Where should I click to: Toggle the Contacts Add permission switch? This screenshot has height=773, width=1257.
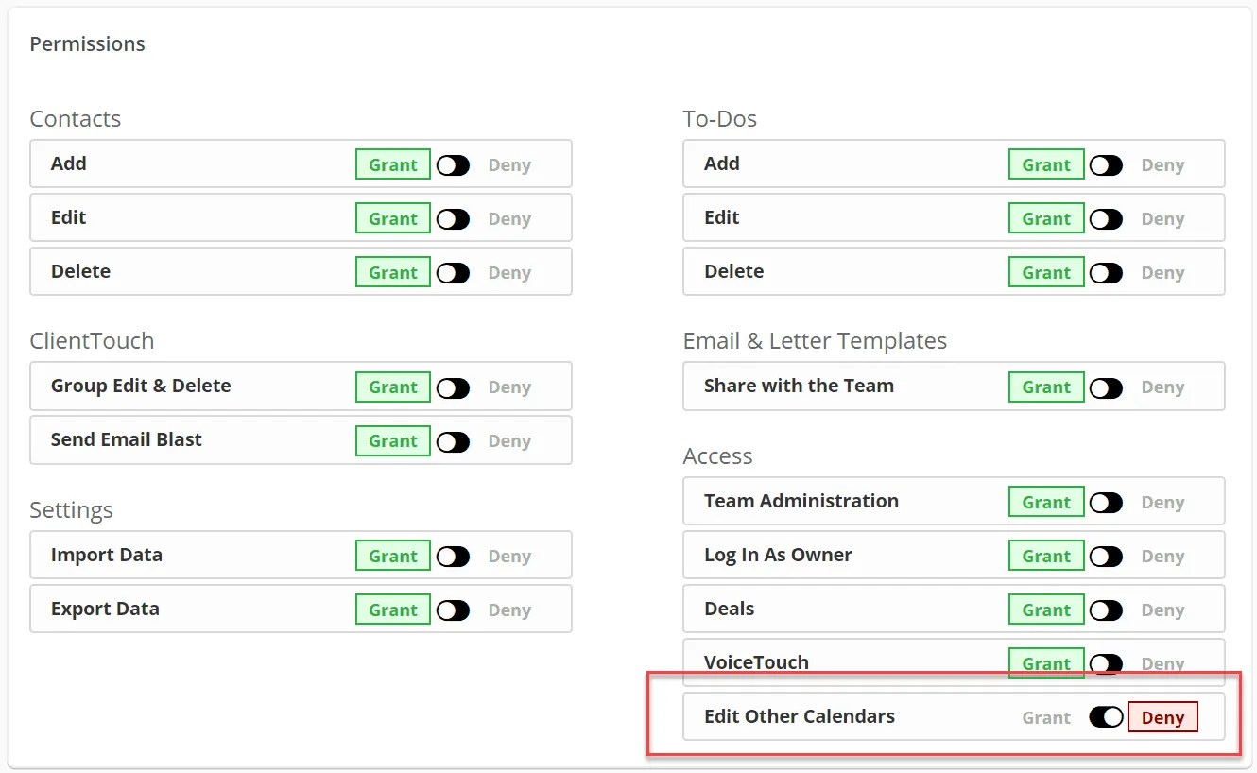[453, 165]
